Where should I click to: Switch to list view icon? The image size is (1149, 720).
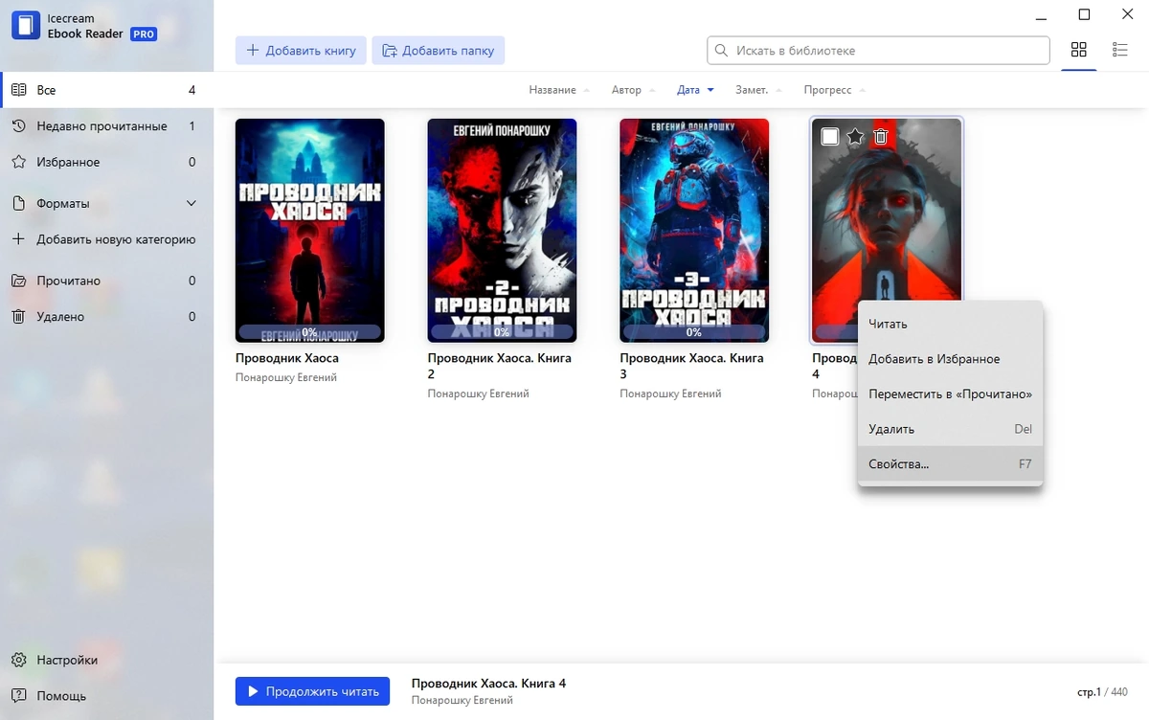click(1119, 50)
